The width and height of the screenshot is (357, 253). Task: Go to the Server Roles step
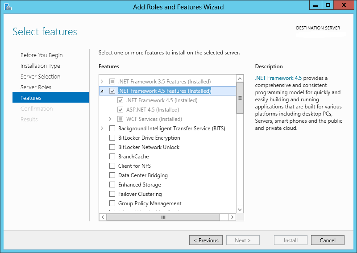[x=36, y=87]
